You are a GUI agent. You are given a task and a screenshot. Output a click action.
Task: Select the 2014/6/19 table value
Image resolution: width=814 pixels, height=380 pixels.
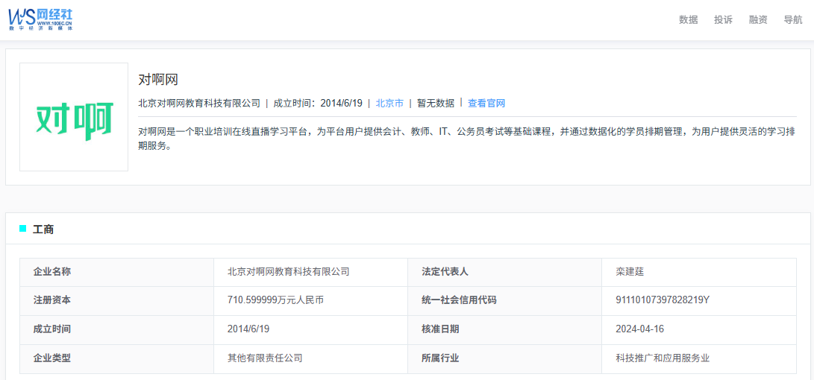point(248,329)
